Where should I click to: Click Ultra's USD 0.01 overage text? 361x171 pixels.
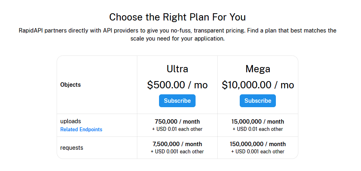pos(177,129)
